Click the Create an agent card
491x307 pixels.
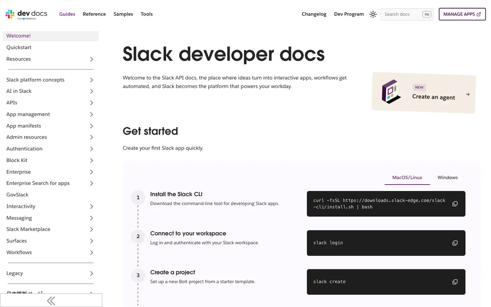tap(424, 93)
